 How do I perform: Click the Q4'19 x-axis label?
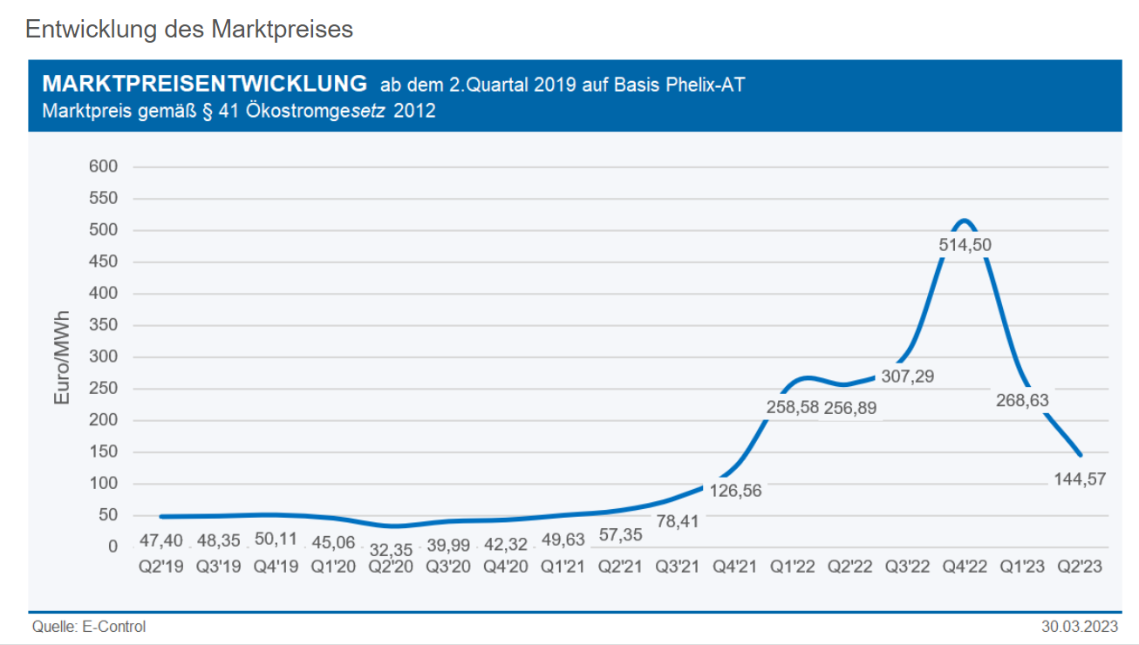276,567
